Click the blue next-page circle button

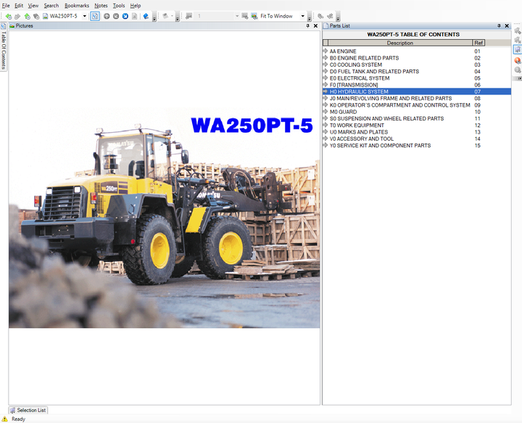[x=125, y=16]
